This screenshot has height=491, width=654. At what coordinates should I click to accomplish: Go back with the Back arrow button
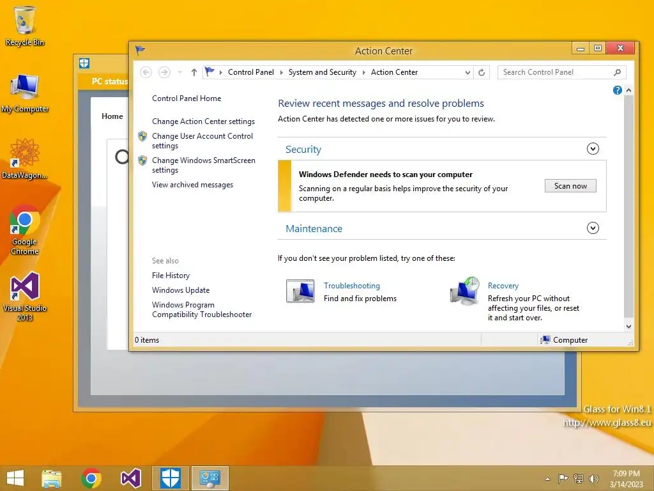[x=146, y=72]
